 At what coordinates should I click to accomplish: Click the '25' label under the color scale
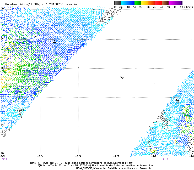click(x=148, y=7)
